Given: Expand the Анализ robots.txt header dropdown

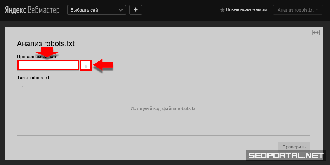Looking at the screenshot, I should point(297,9).
